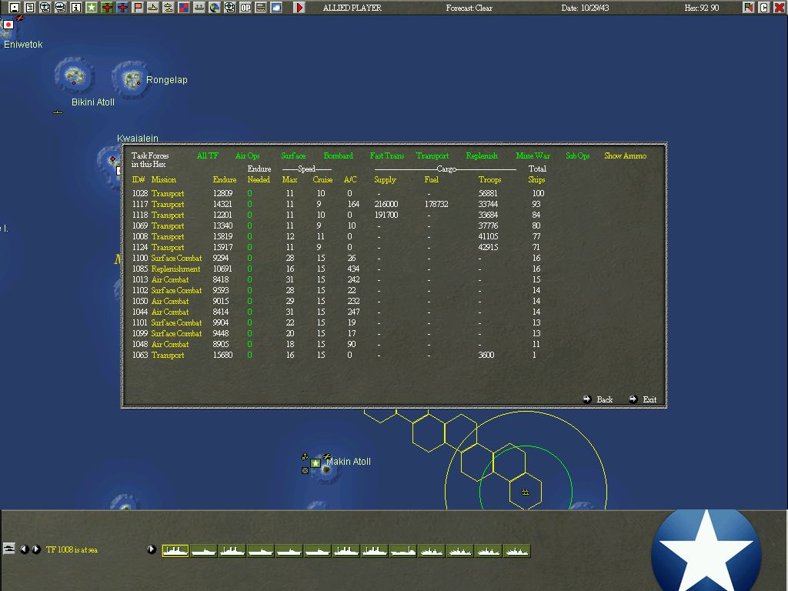Click the ship with arrows toolbar icon
788x591 pixels.
pos(199,8)
